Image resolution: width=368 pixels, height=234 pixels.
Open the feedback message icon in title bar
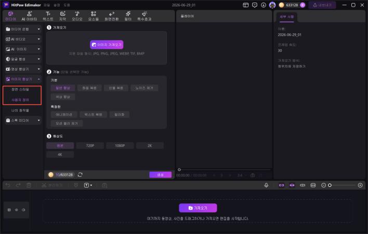254,5
